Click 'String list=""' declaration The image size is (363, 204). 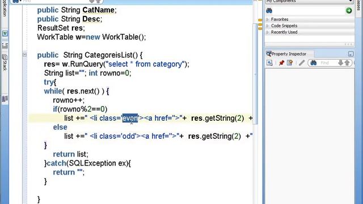click(64, 73)
